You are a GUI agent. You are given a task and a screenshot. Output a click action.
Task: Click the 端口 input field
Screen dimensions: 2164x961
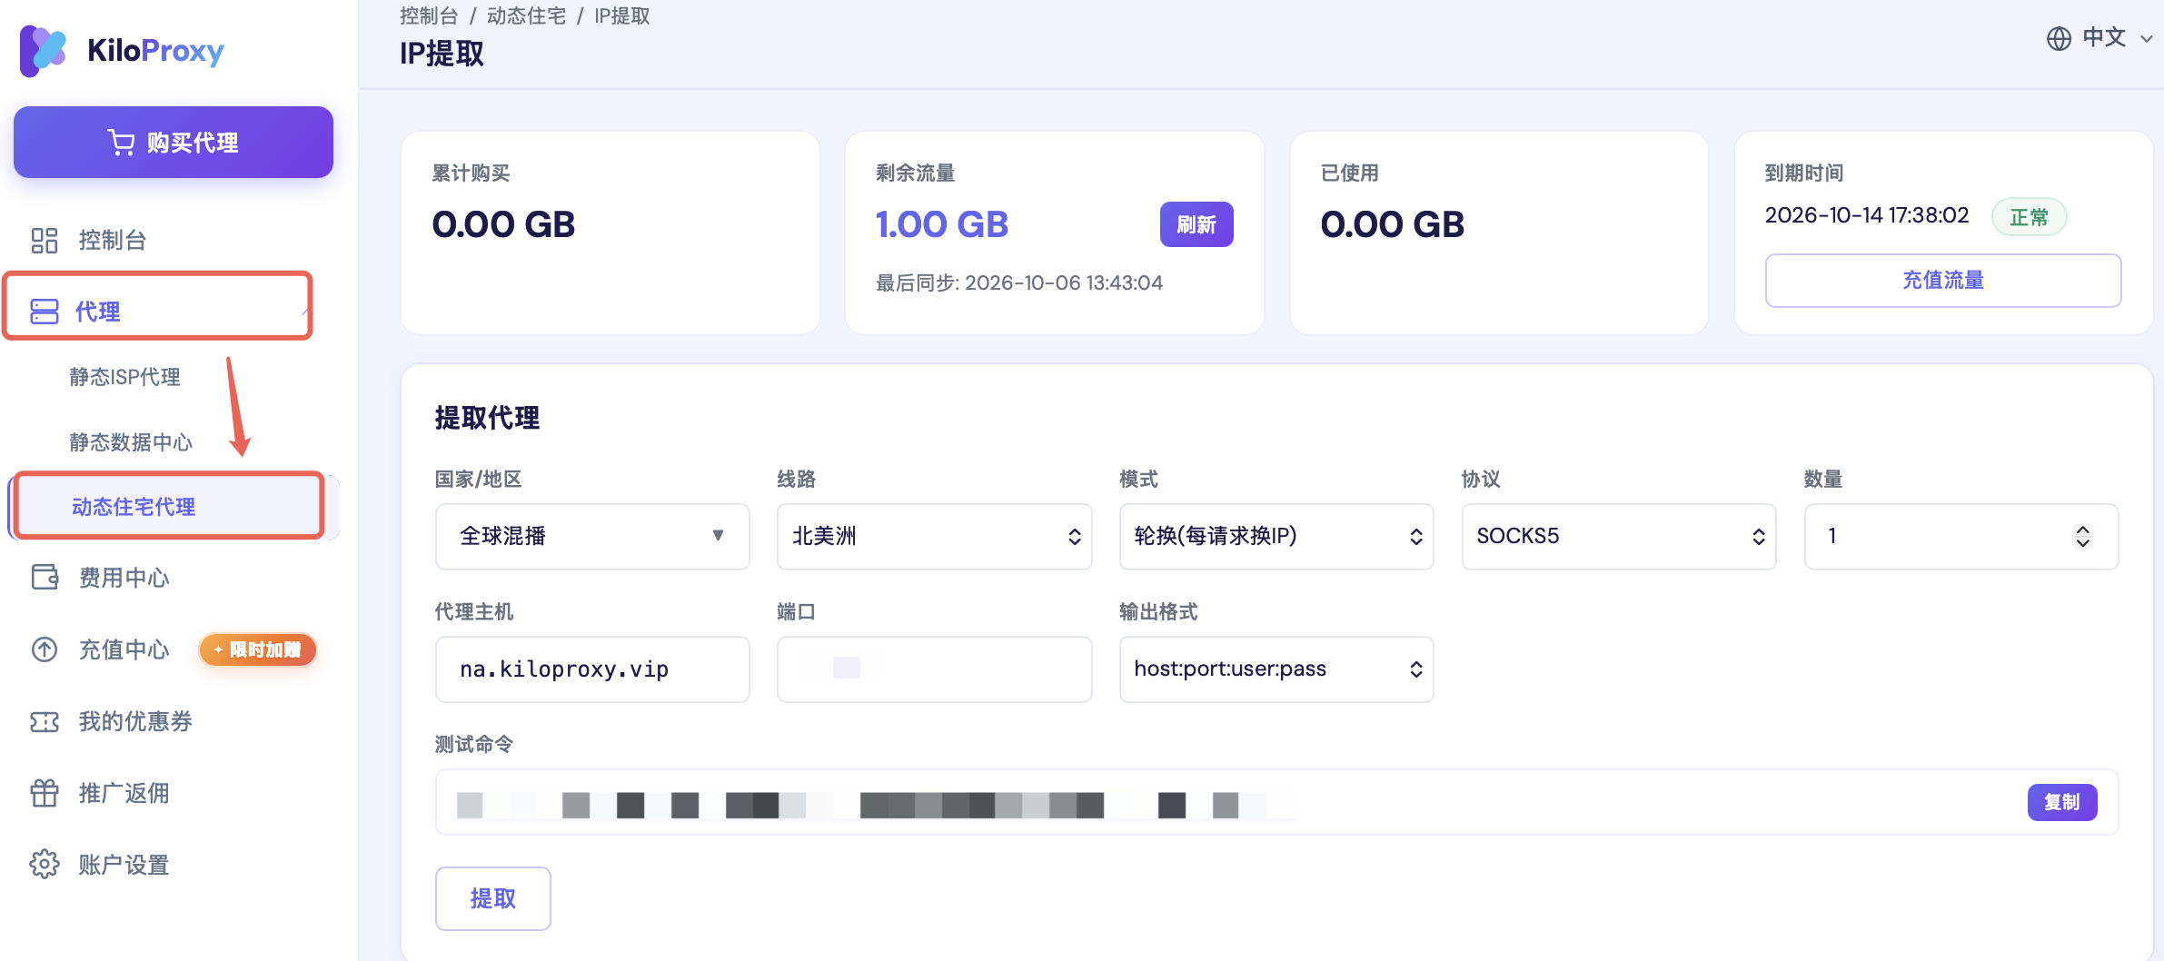[x=935, y=669]
